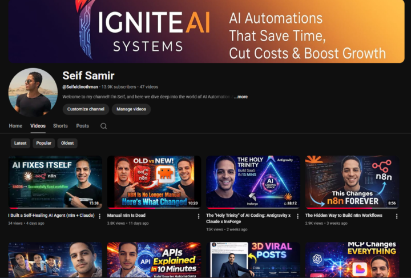Open the AI FIXES ITSELF thumbnail
Image resolution: width=411 pixels, height=278 pixels.
(55, 182)
